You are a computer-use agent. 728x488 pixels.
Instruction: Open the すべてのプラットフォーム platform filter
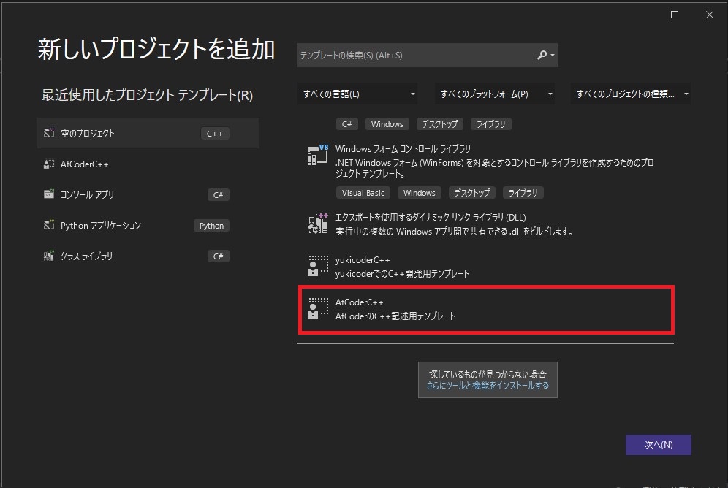(494, 94)
